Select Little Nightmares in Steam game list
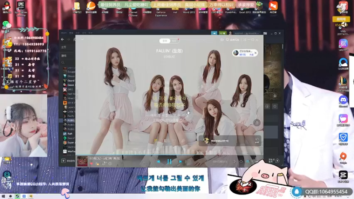Screen dimensions: 354x199 click(69, 111)
